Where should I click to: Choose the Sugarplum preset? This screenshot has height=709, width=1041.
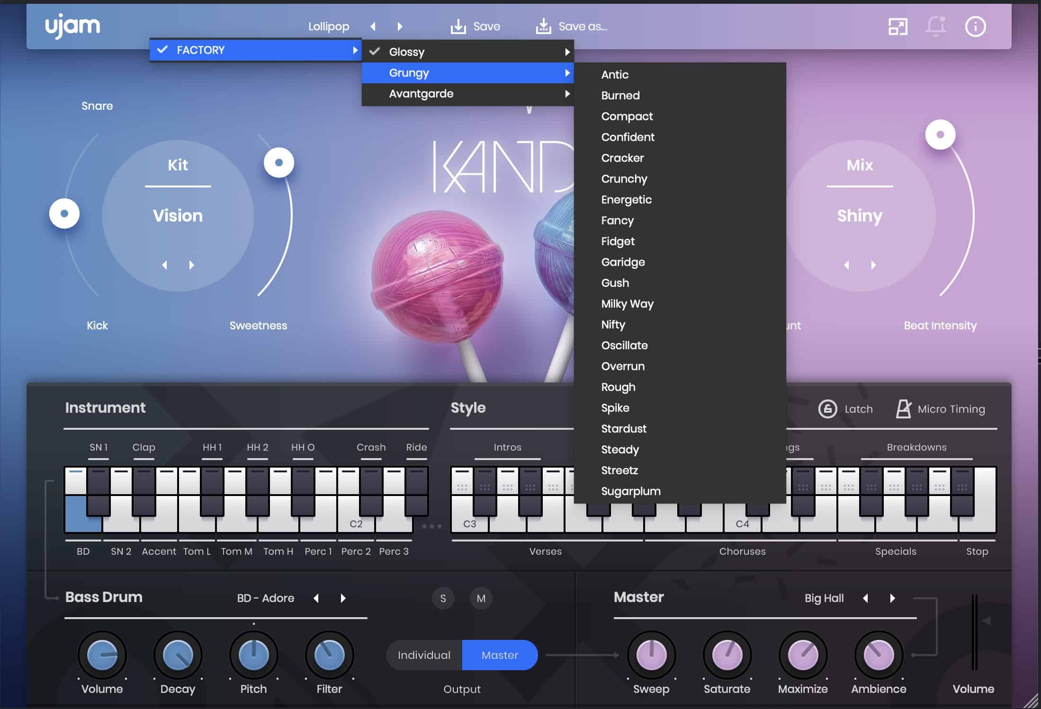click(680, 491)
